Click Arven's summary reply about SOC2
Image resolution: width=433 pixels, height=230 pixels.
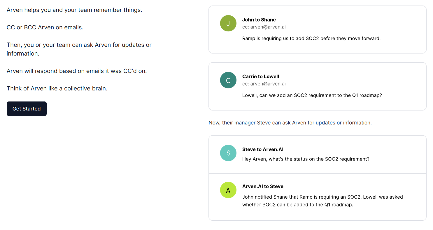[x=322, y=201]
